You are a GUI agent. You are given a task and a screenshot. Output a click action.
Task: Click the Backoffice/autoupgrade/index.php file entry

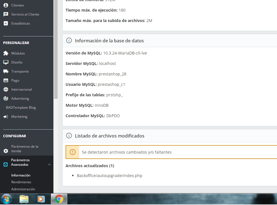click(x=110, y=176)
